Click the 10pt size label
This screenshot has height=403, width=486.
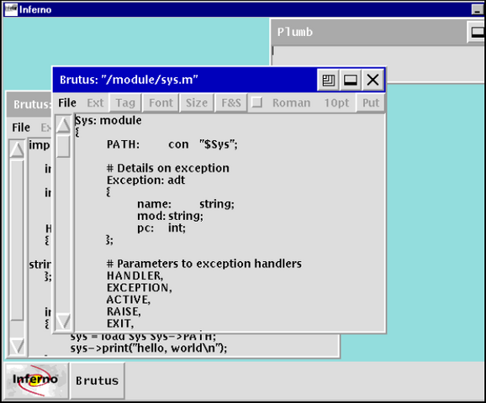pyautogui.click(x=336, y=102)
